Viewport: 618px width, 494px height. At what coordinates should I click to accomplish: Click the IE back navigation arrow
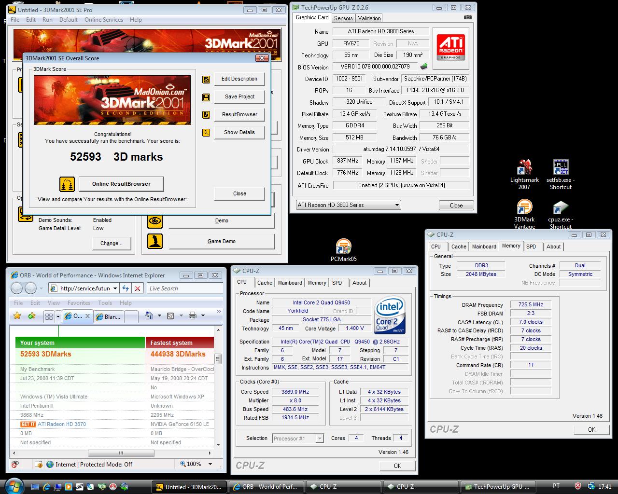17,288
